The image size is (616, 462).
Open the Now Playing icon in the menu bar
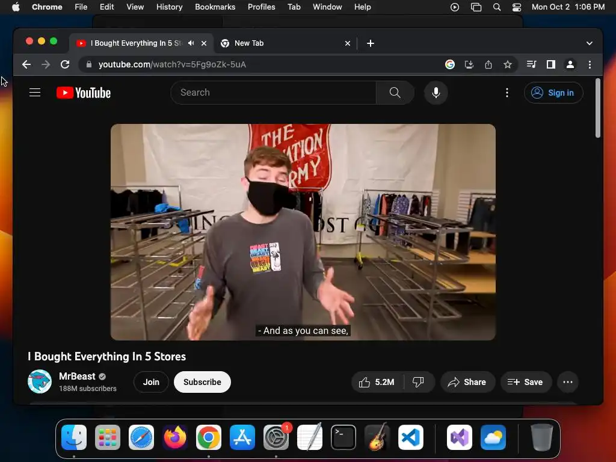pos(455,7)
